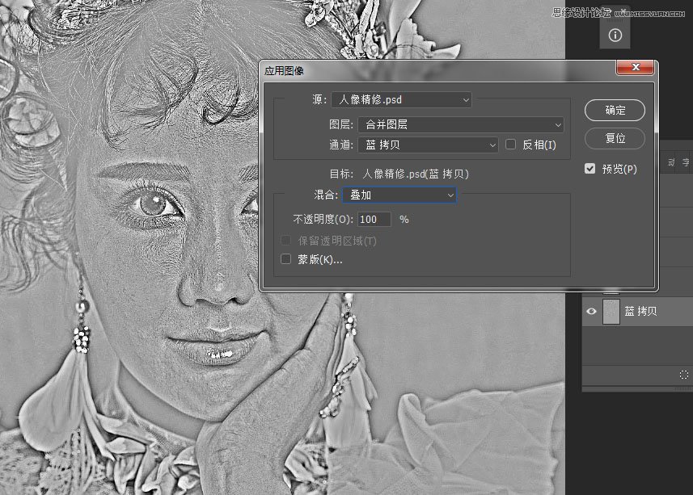Open the 图层 dropdown showing 合并图层
The image size is (693, 495).
pyautogui.click(x=461, y=125)
